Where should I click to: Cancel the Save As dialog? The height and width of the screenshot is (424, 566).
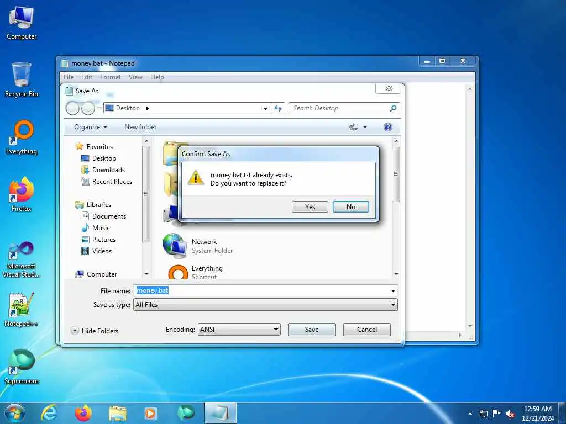[x=367, y=329]
